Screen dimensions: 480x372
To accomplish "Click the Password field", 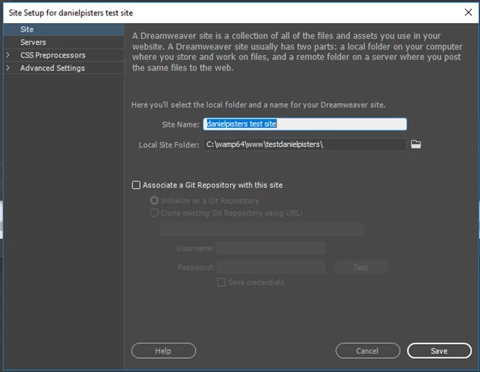I will (271, 267).
